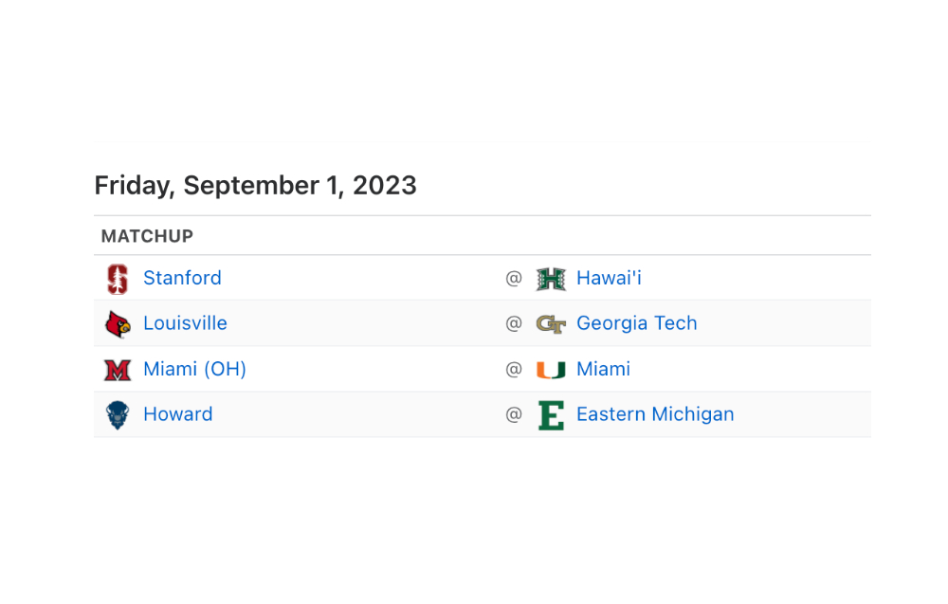Image resolution: width=948 pixels, height=604 pixels.
Task: Open the Louisville team link
Action: click(185, 323)
